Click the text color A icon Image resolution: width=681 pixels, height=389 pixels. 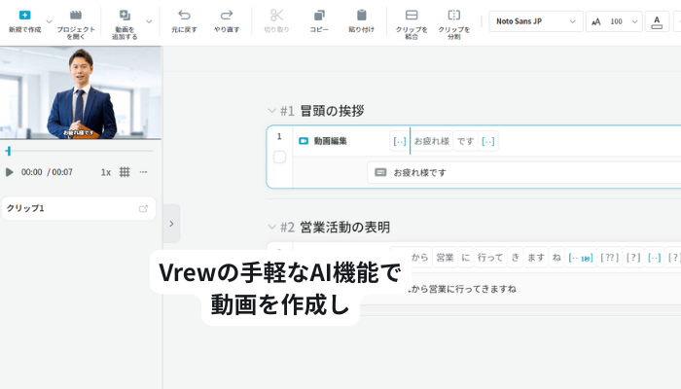(x=657, y=21)
